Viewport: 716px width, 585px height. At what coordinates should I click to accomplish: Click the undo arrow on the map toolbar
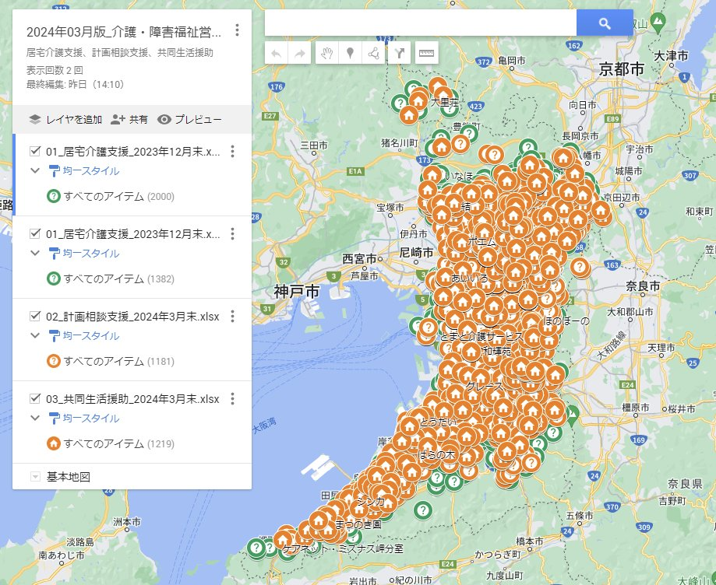276,53
